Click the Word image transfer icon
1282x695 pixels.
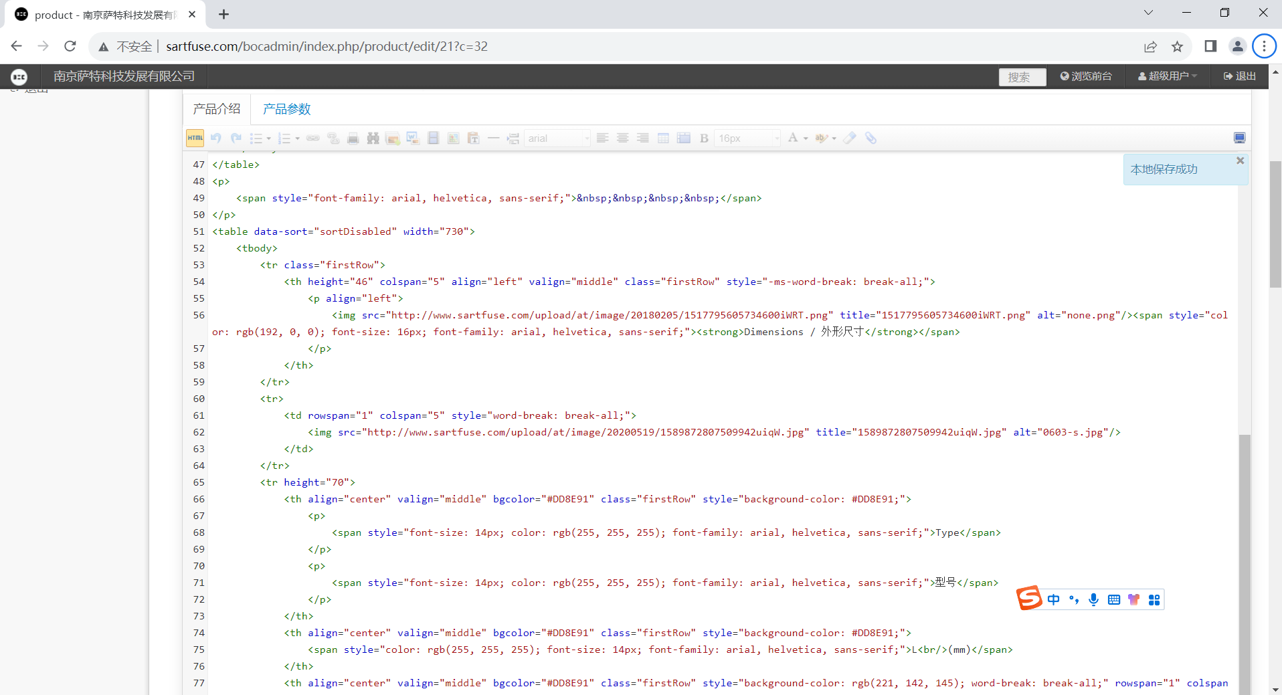click(x=413, y=138)
